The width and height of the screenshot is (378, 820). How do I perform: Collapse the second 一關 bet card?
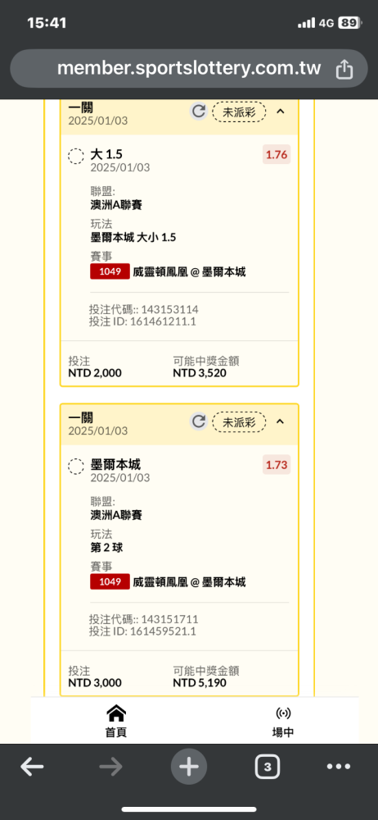(x=281, y=421)
